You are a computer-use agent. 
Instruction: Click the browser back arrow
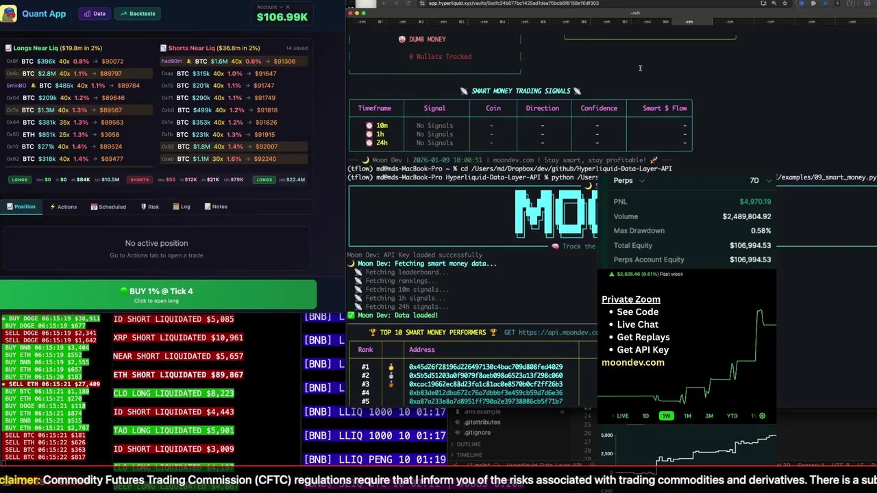[384, 3]
